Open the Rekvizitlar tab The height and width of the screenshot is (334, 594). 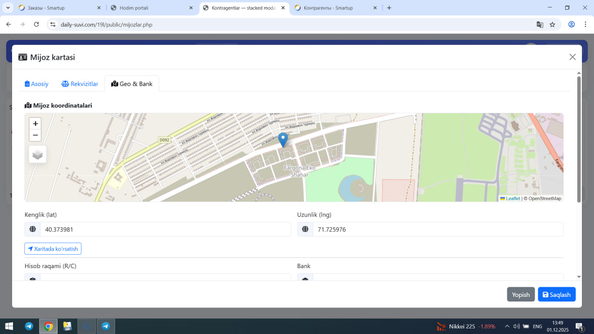pos(80,84)
